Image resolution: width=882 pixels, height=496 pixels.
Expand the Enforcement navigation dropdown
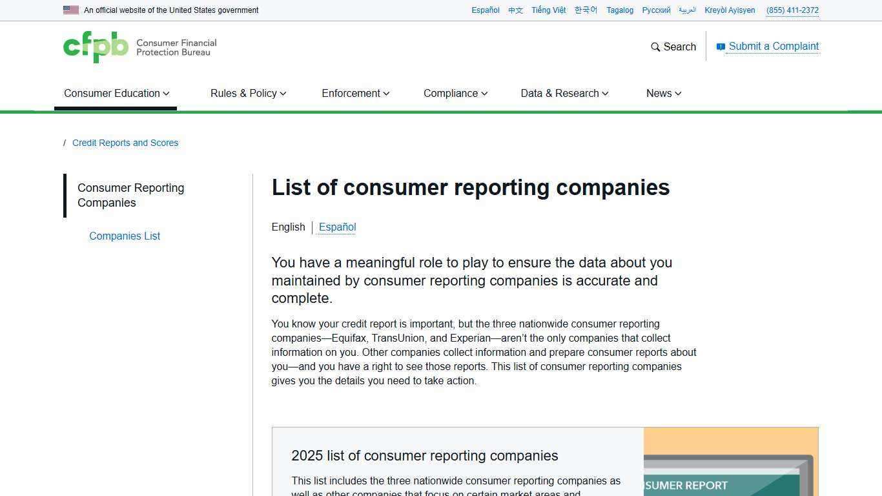point(355,93)
